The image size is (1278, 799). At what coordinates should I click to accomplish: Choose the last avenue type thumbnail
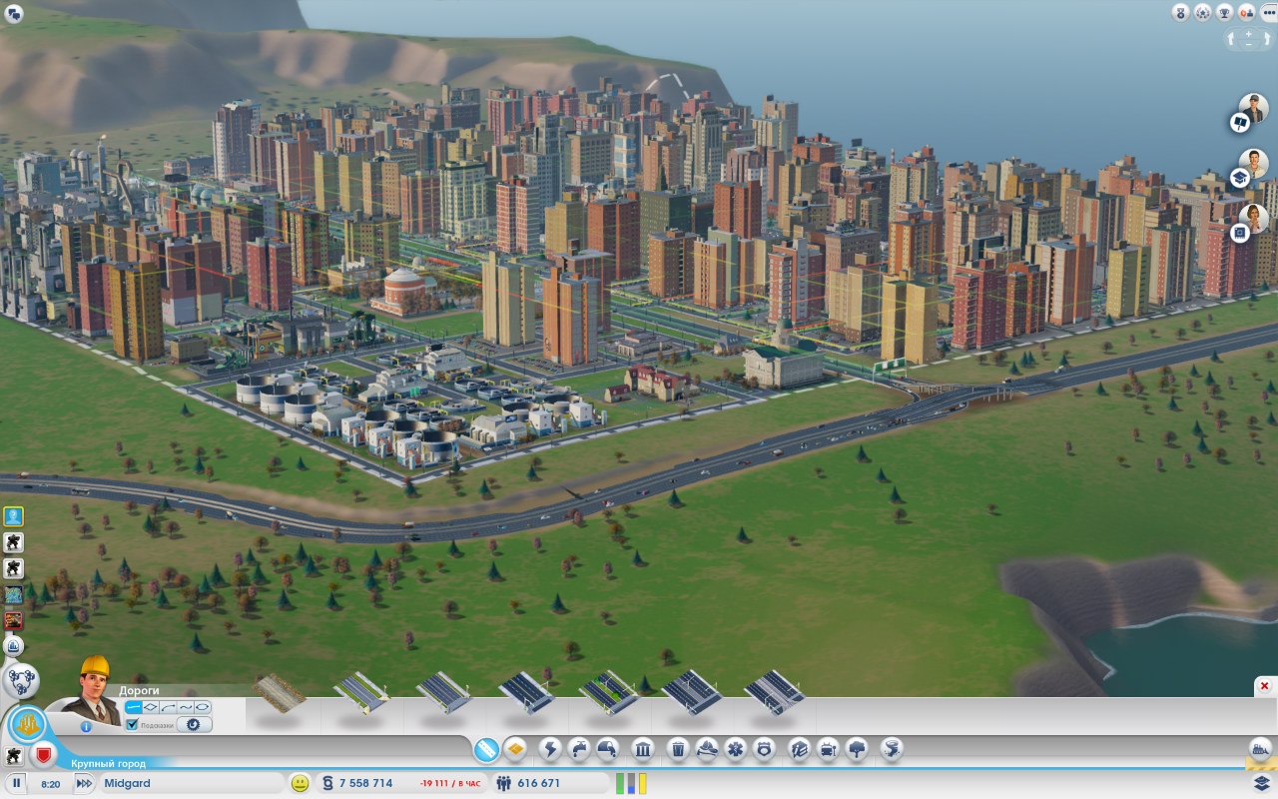[773, 692]
